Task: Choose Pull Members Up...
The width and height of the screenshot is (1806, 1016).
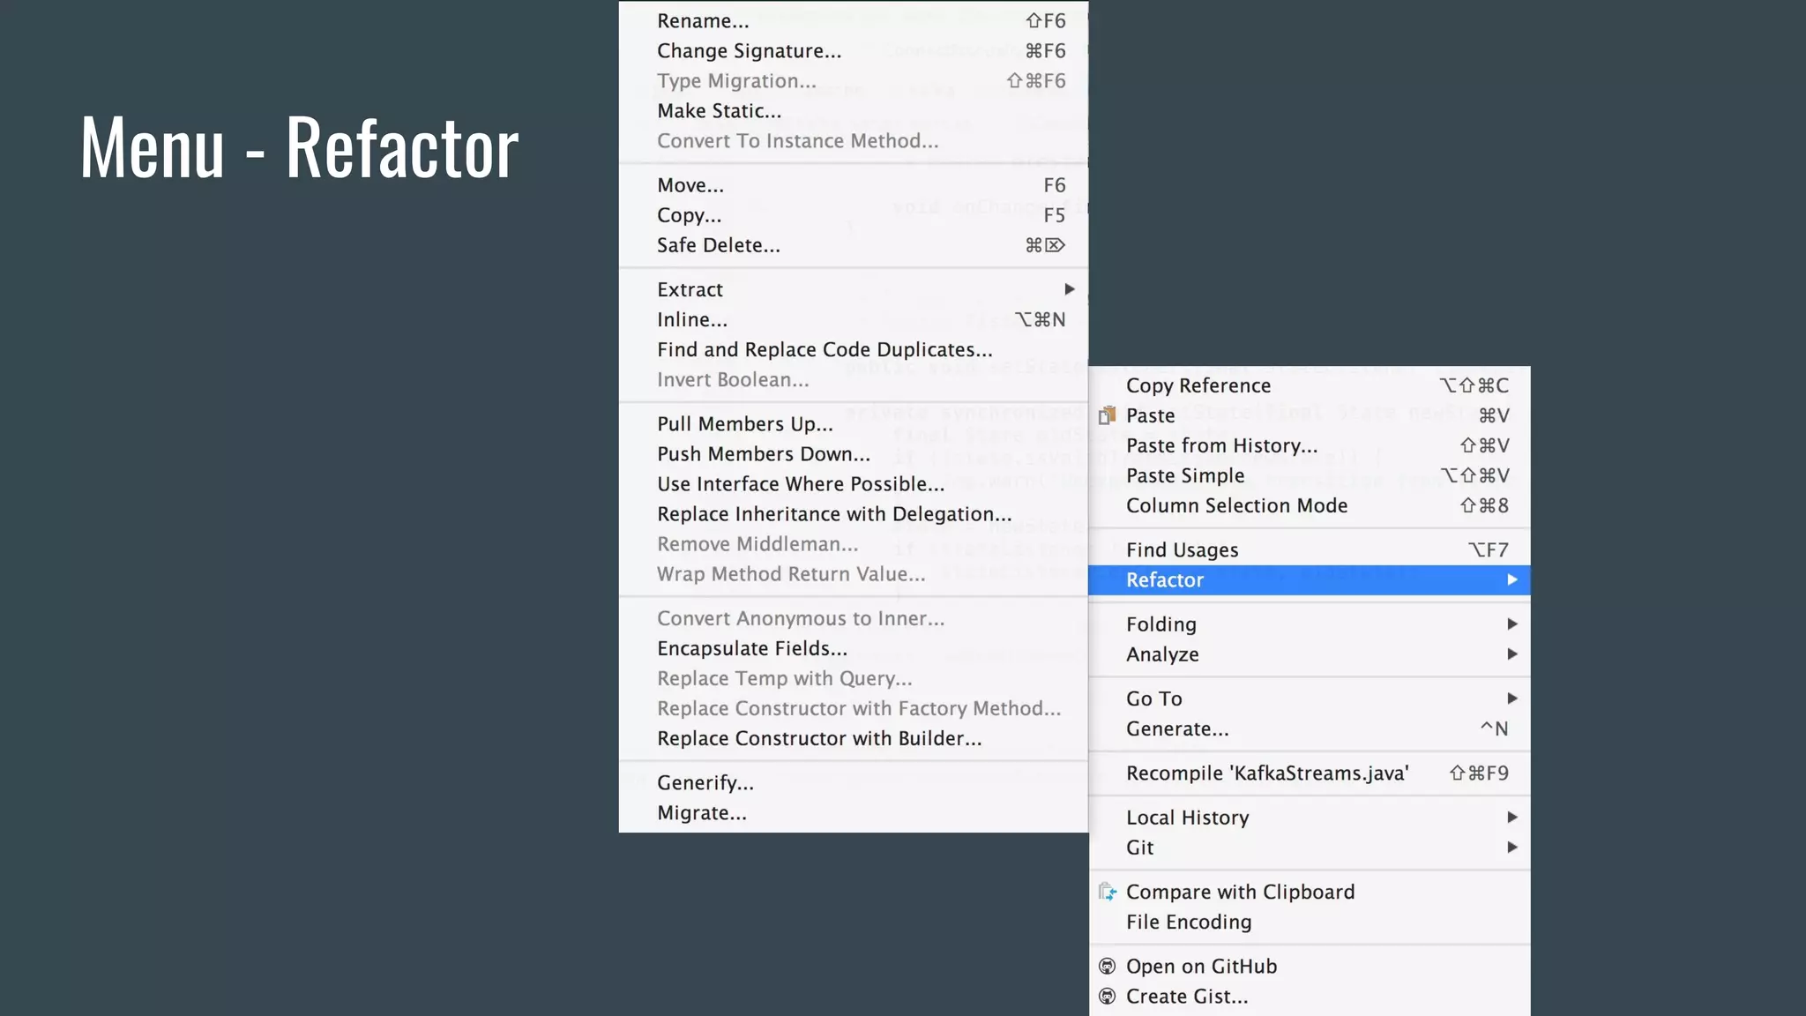Action: click(854, 424)
